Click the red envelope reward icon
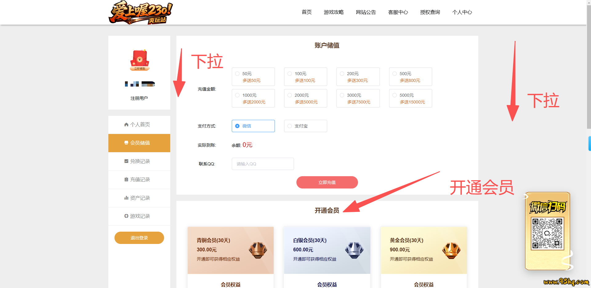 tap(139, 60)
